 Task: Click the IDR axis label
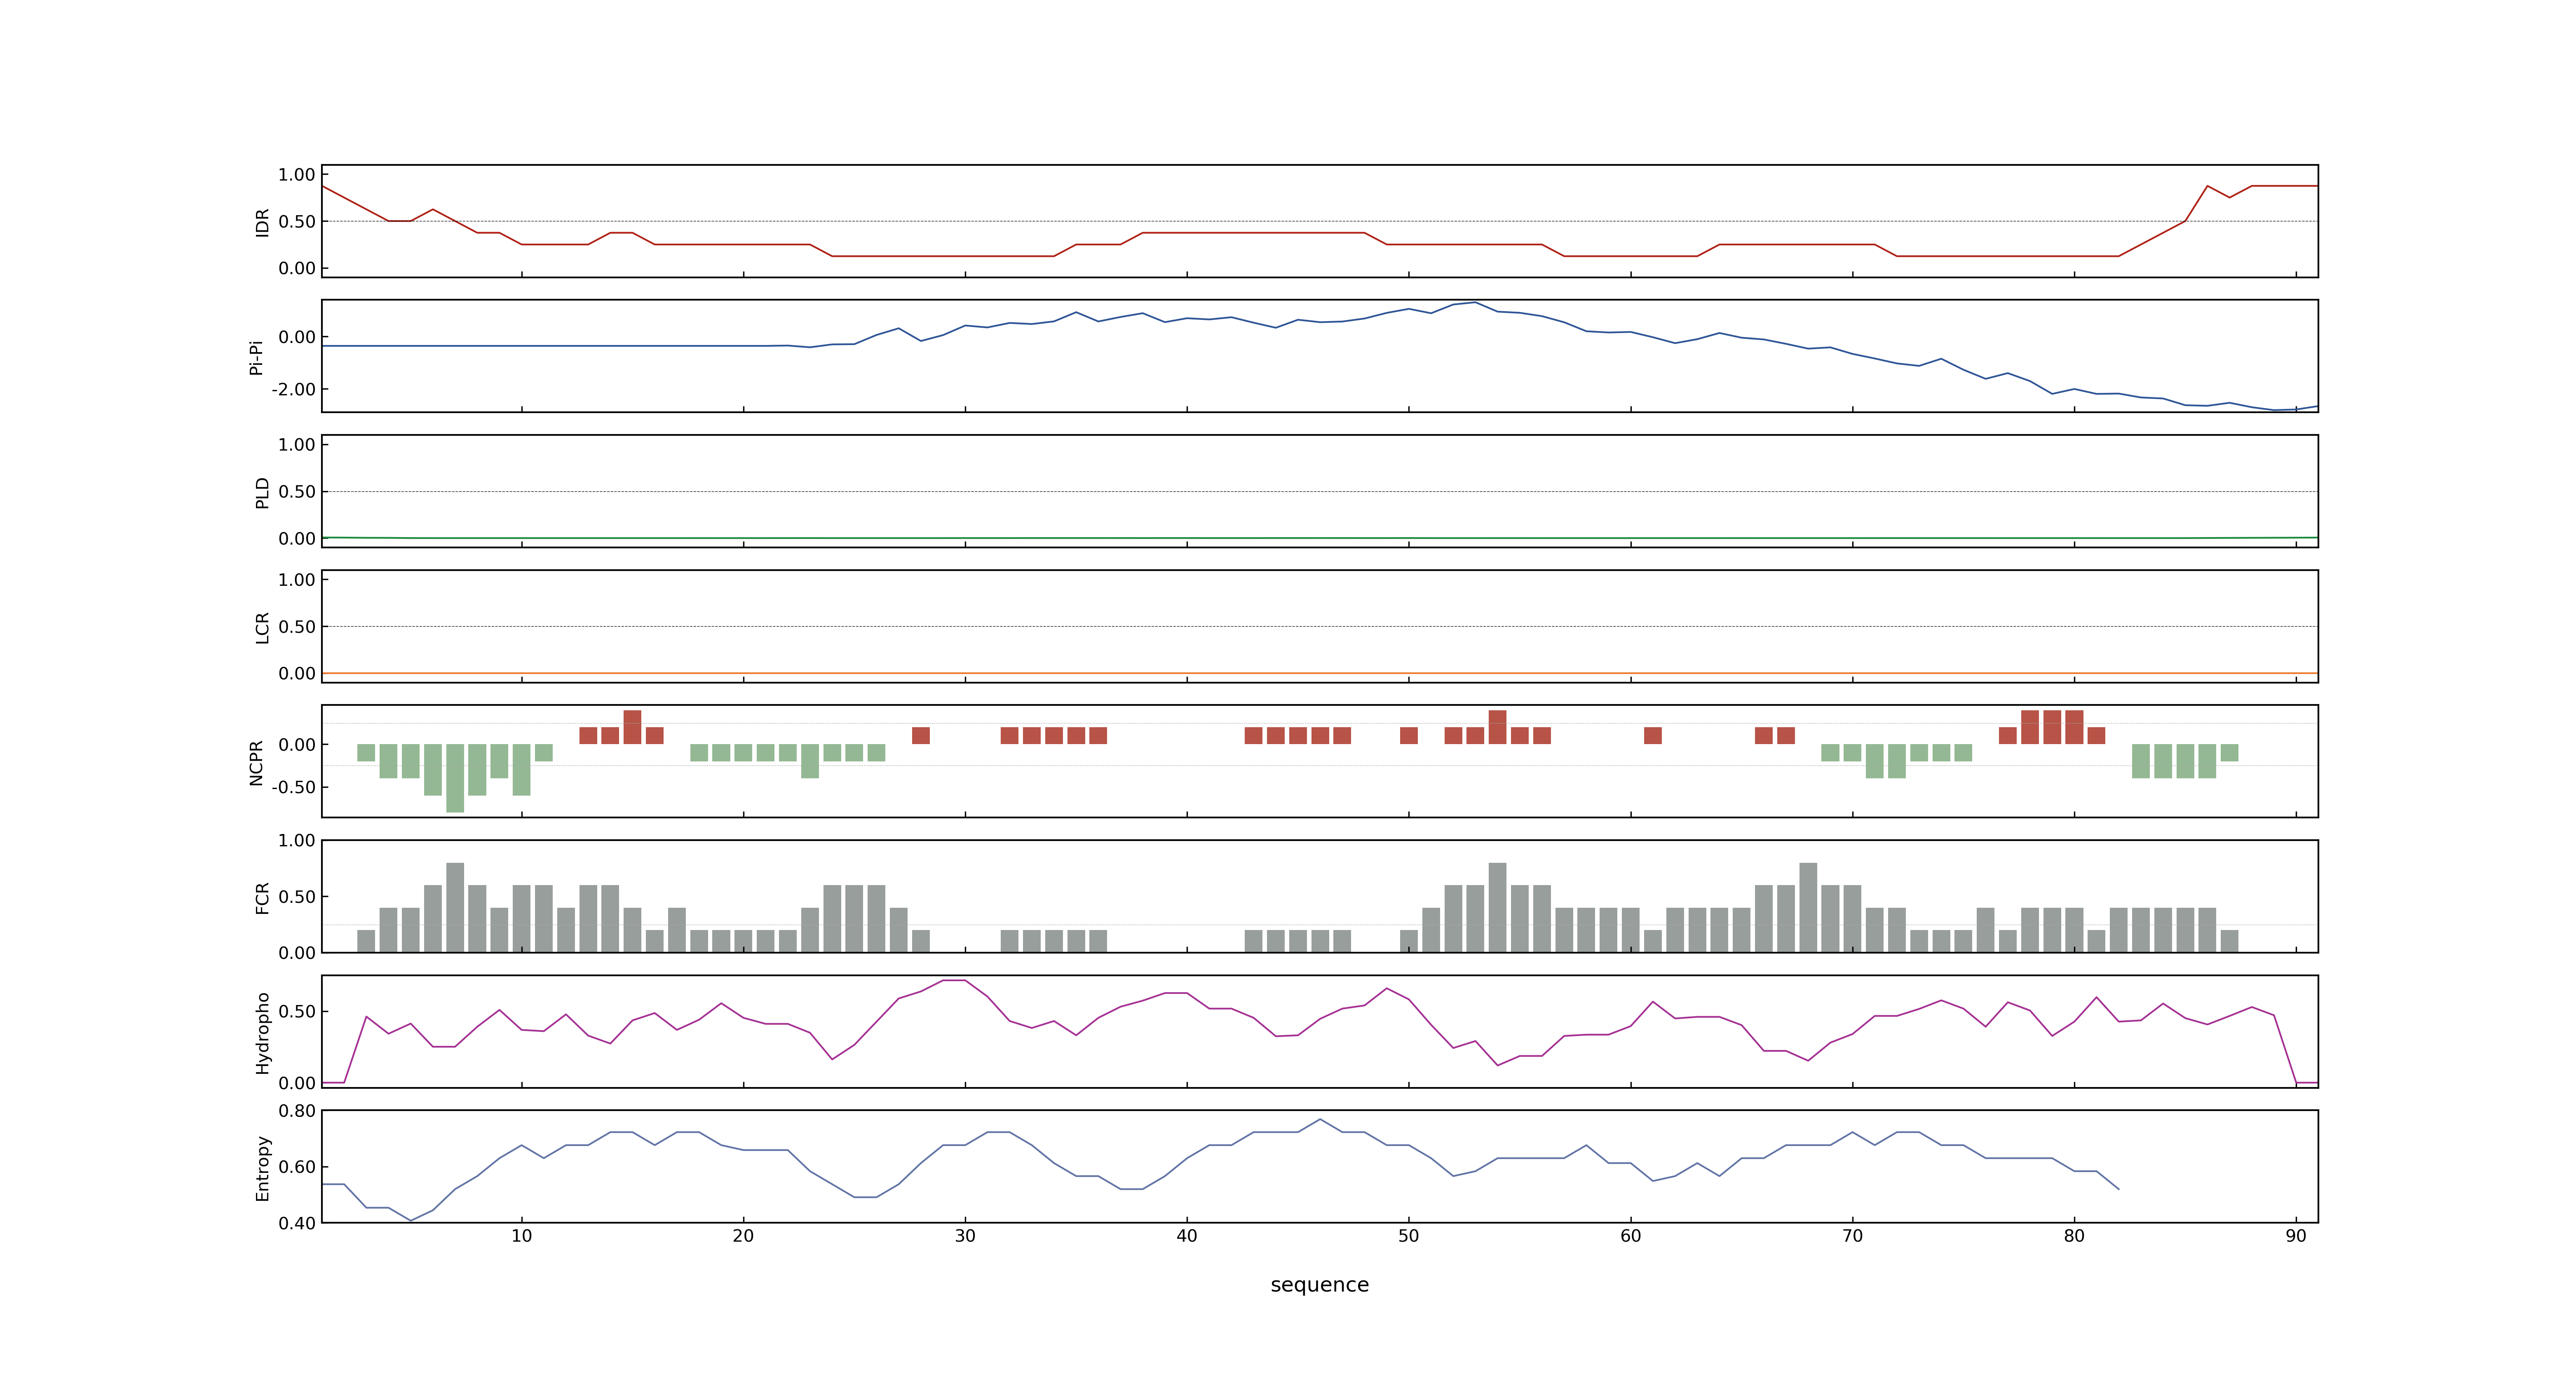262,222
